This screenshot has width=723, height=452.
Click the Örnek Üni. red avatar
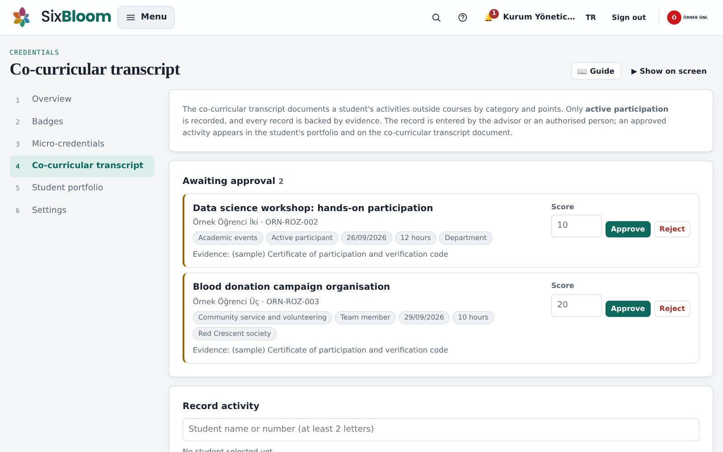[x=674, y=17]
